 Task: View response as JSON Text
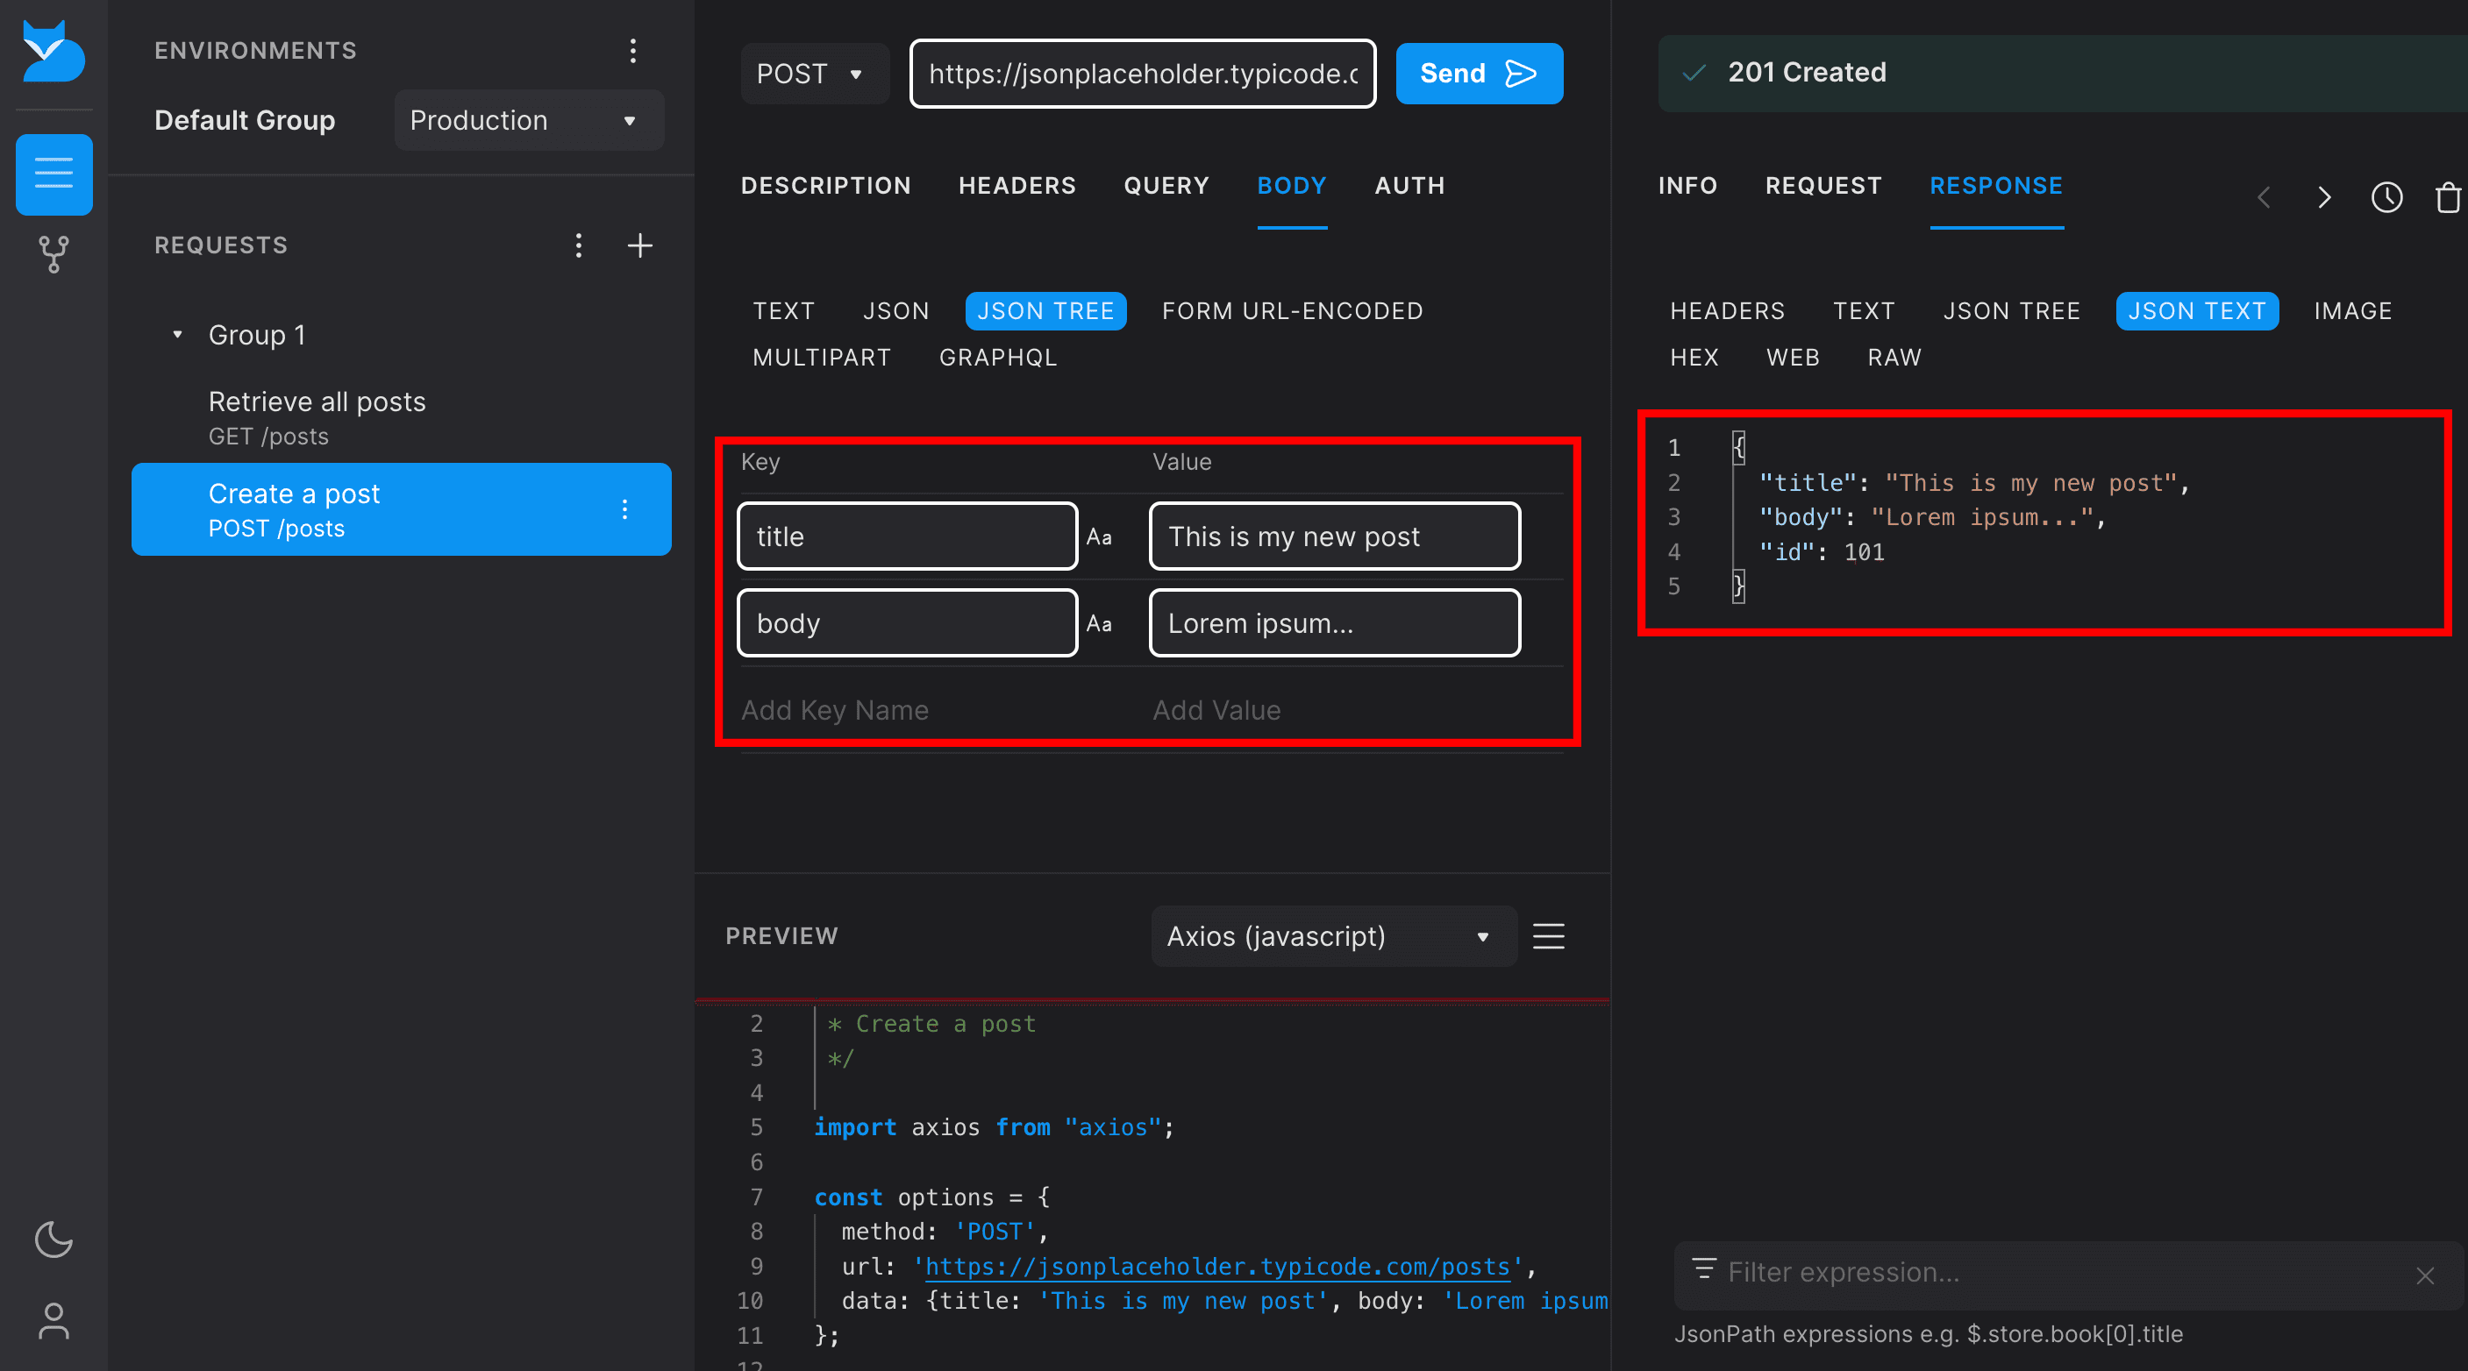click(x=2197, y=311)
